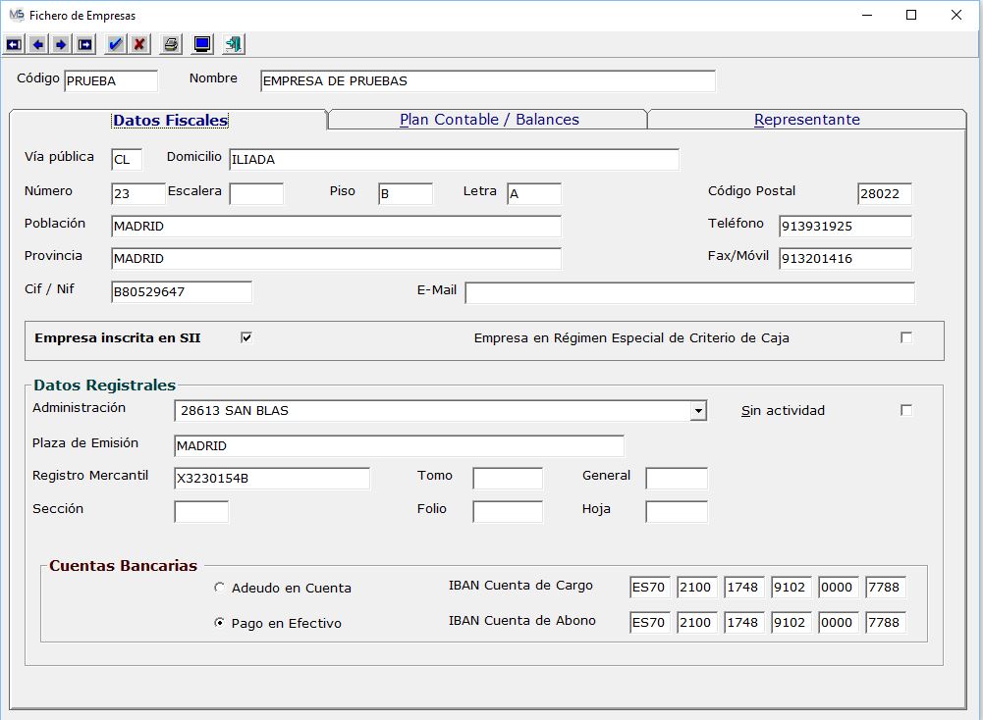Go to the next company record
The image size is (983, 720).
coord(61,44)
